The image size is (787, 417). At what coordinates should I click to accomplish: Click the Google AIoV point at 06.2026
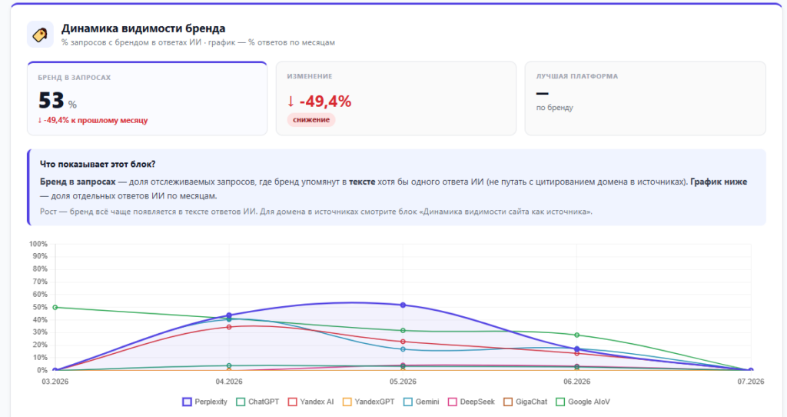576,335
